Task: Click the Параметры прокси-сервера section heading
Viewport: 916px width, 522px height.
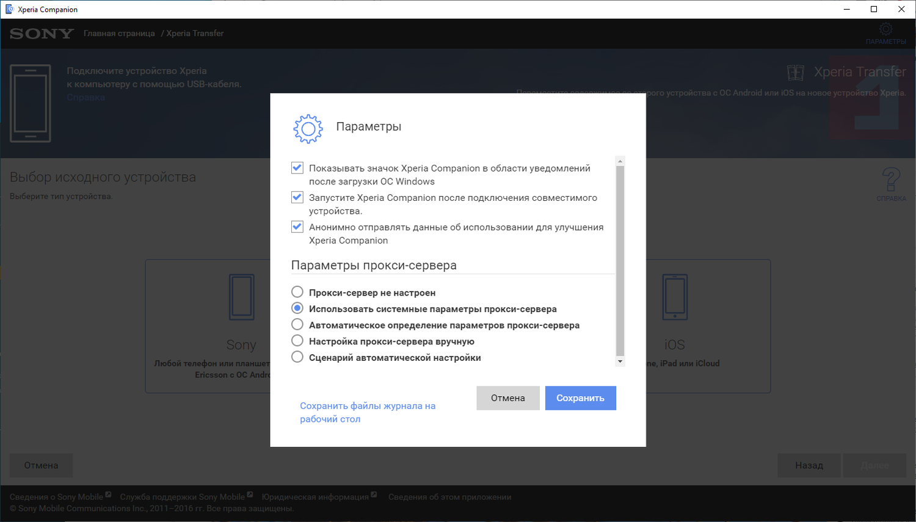Action: [x=374, y=266]
